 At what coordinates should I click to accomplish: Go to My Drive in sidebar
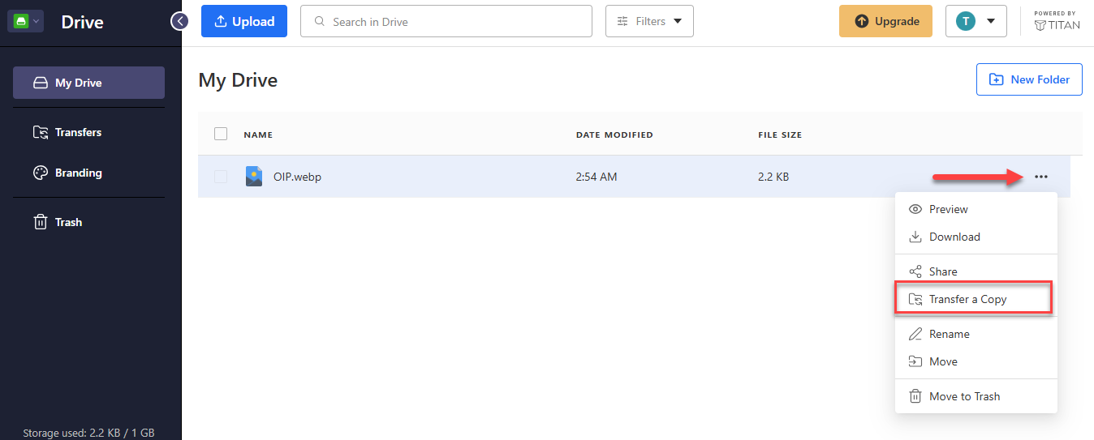tap(88, 83)
